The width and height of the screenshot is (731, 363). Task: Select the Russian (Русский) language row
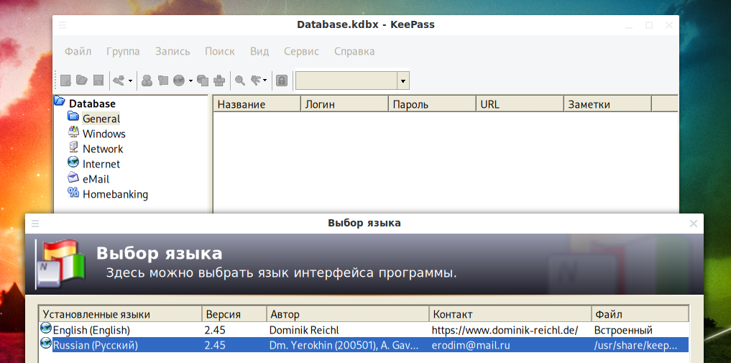tap(364, 345)
